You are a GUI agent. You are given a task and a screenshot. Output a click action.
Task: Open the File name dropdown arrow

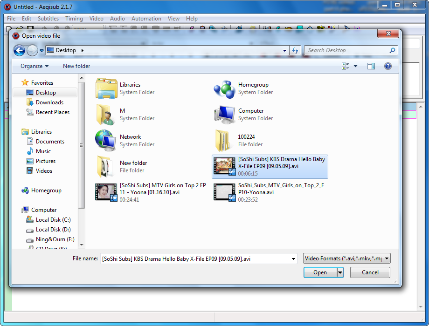coord(293,259)
